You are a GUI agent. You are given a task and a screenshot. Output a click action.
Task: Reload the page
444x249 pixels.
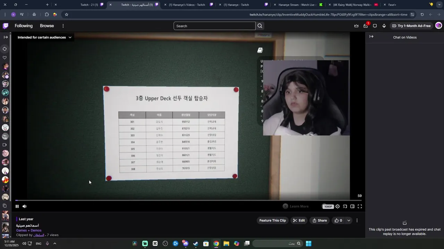(422, 15)
